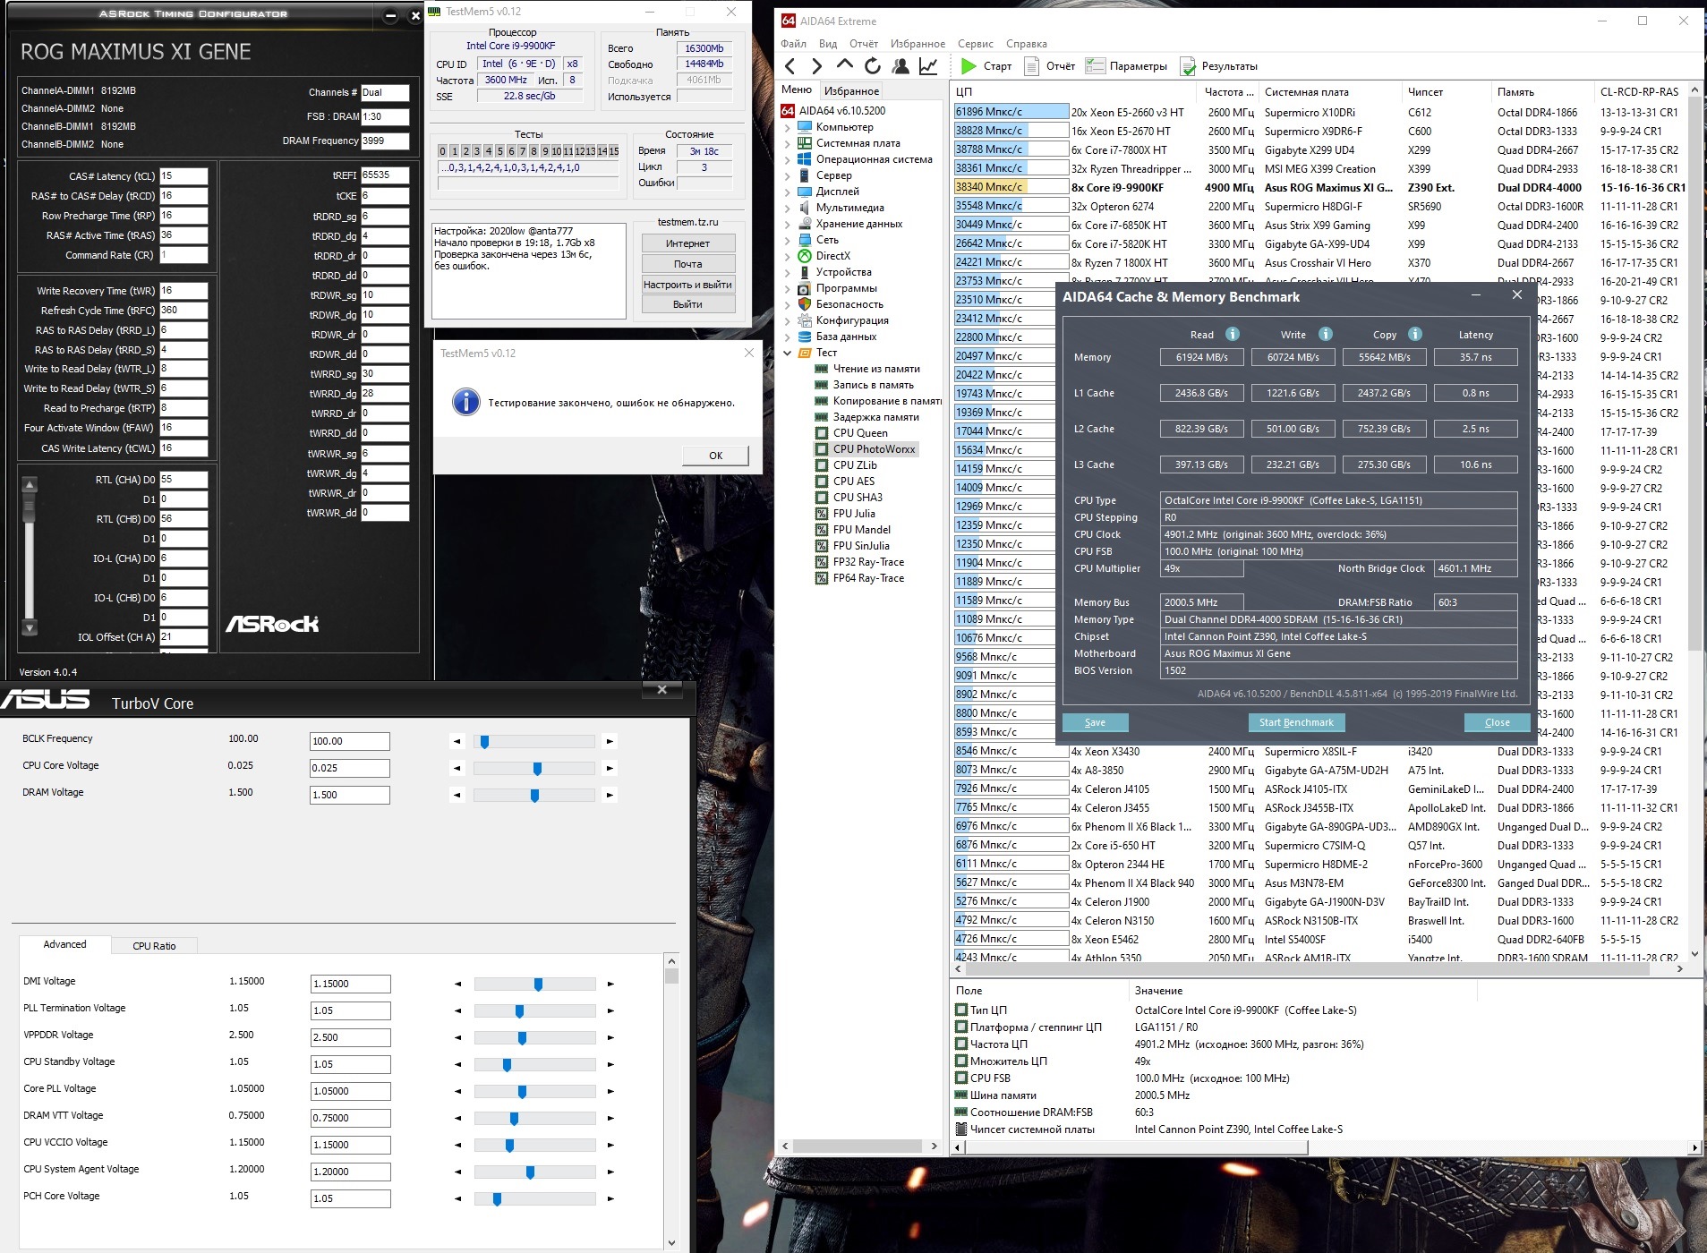The width and height of the screenshot is (1707, 1253).
Task: Expand the Системная плата tree node
Action: click(788, 143)
